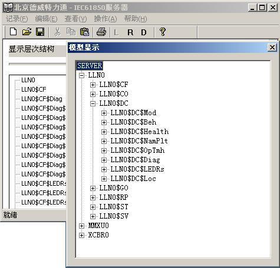
Task: Close the 模型显示 dialog
Action: (272, 48)
